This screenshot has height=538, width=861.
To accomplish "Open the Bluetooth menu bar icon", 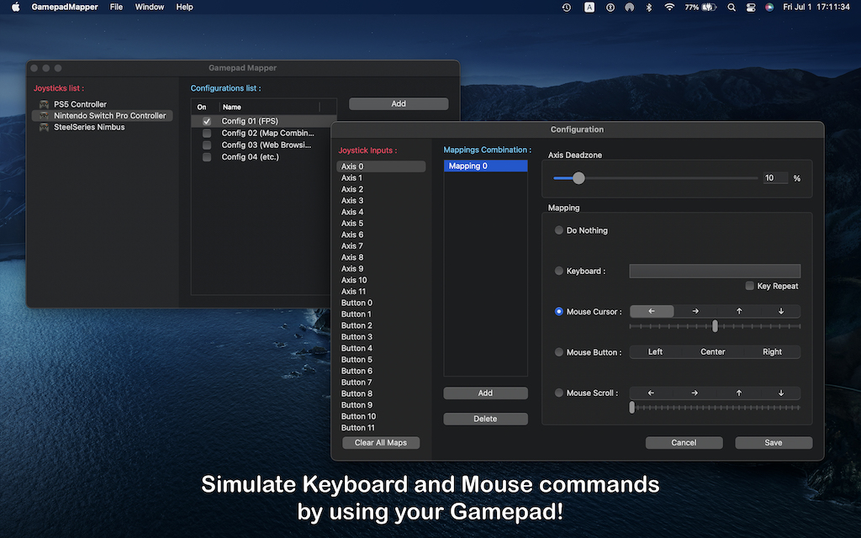I will point(649,7).
